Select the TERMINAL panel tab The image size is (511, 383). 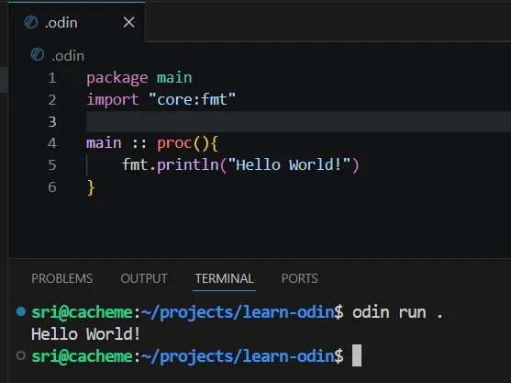[224, 278]
